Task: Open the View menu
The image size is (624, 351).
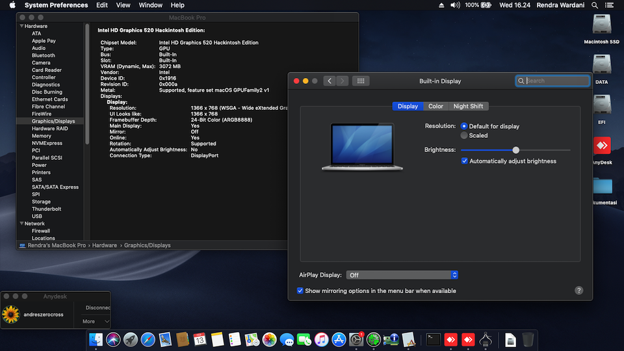Action: (123, 5)
